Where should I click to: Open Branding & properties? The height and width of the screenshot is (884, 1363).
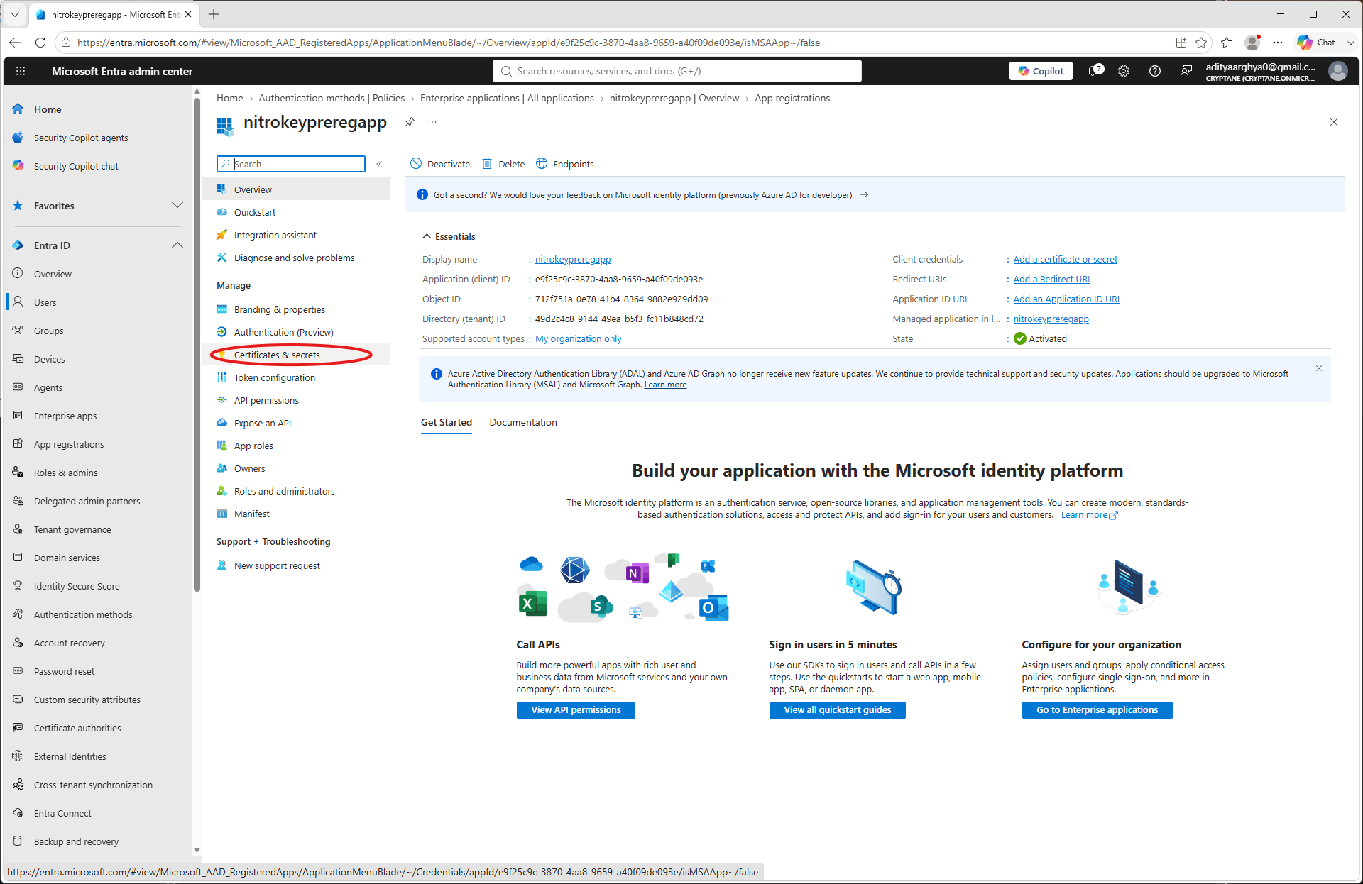pyautogui.click(x=297, y=309)
